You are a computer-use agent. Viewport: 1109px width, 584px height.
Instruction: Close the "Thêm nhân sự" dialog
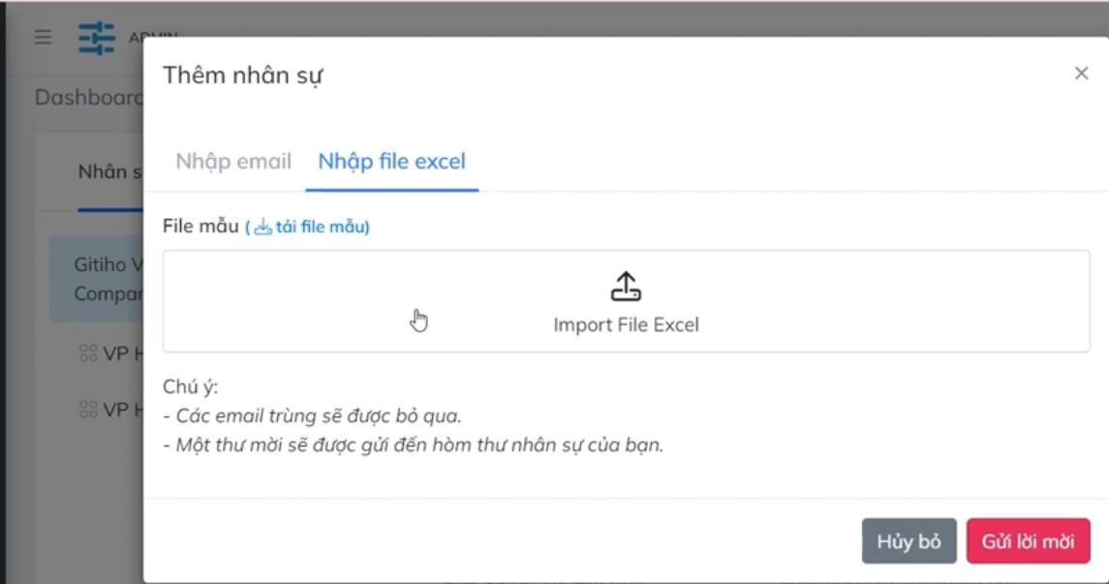pyautogui.click(x=1081, y=73)
